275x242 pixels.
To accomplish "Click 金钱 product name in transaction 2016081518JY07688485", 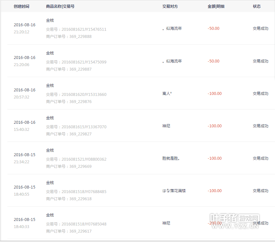I will pyautogui.click(x=50, y=183).
